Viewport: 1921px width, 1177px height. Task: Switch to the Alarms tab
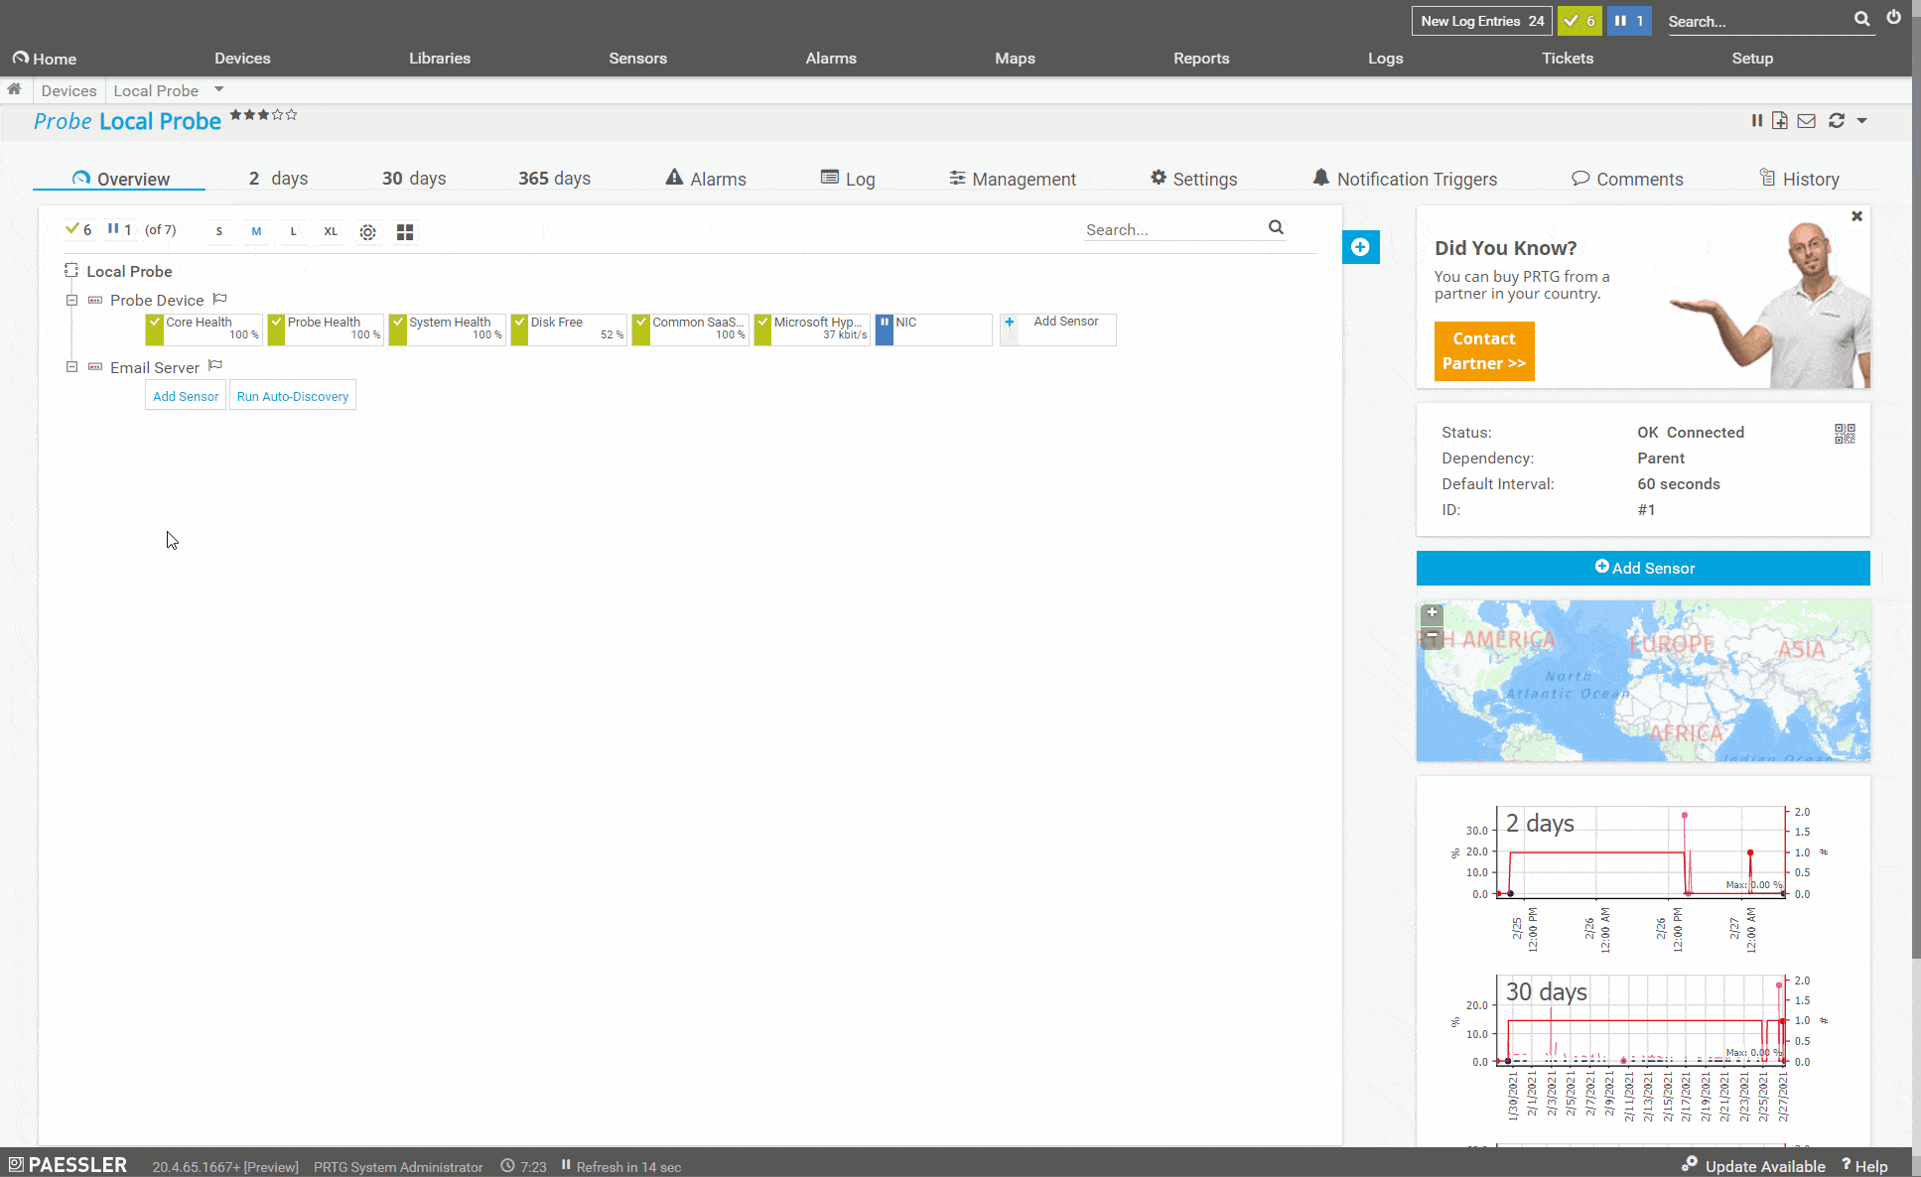(x=706, y=179)
